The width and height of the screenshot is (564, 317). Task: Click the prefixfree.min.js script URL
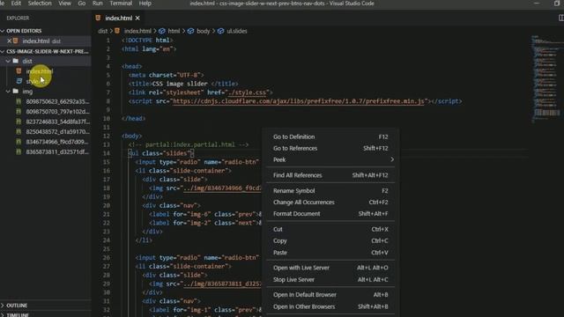point(298,101)
